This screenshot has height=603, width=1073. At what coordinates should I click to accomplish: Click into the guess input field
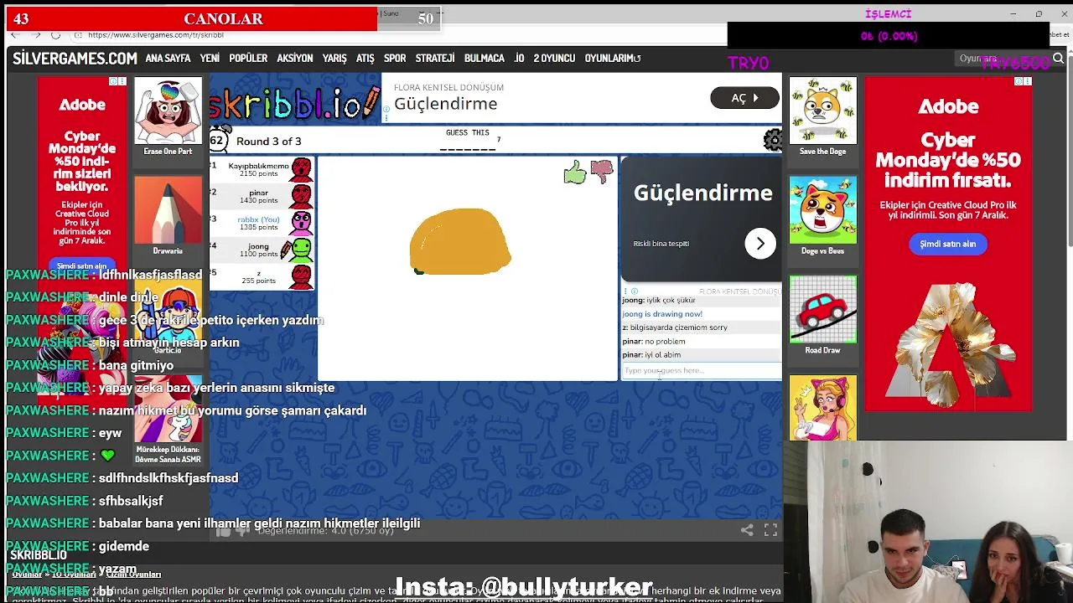click(x=702, y=370)
